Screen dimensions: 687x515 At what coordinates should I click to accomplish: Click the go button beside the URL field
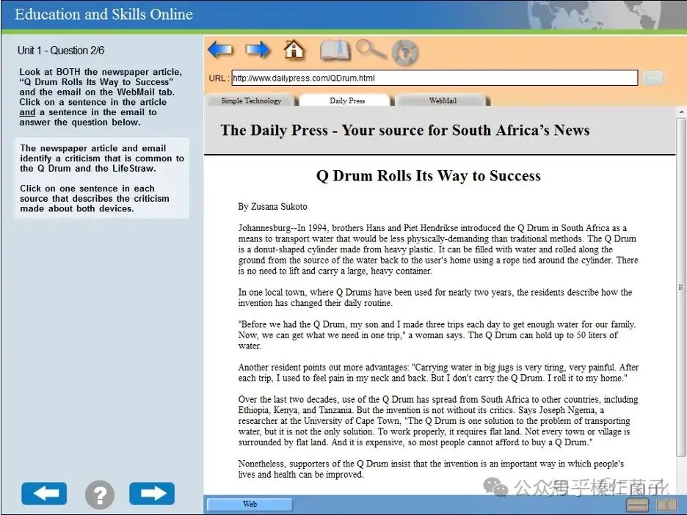pyautogui.click(x=653, y=78)
